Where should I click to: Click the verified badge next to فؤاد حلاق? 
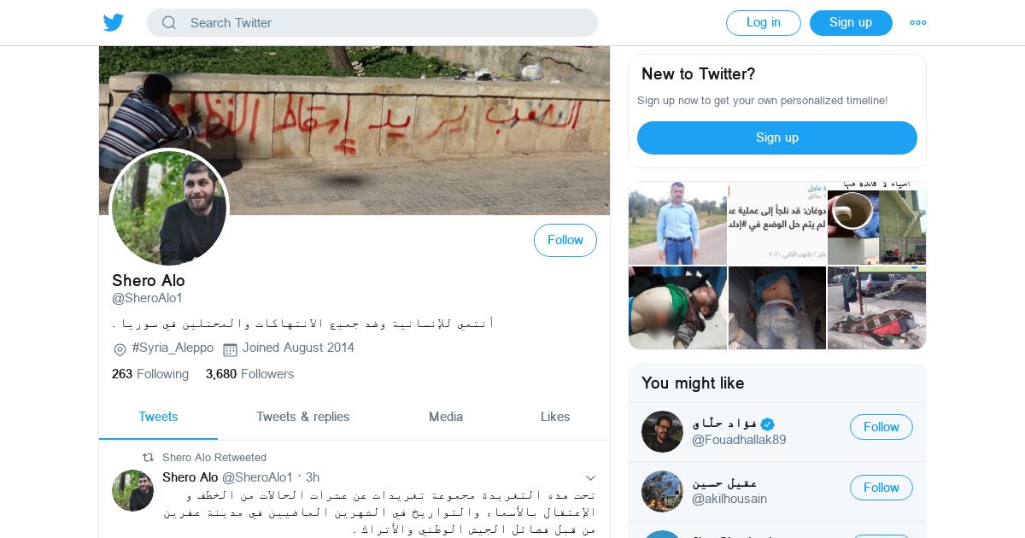[768, 424]
